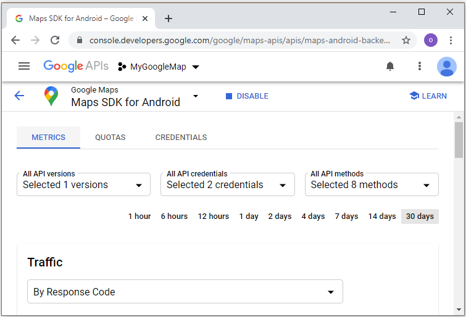Open the purple Chrome profile avatar
The height and width of the screenshot is (317, 466).
430,40
